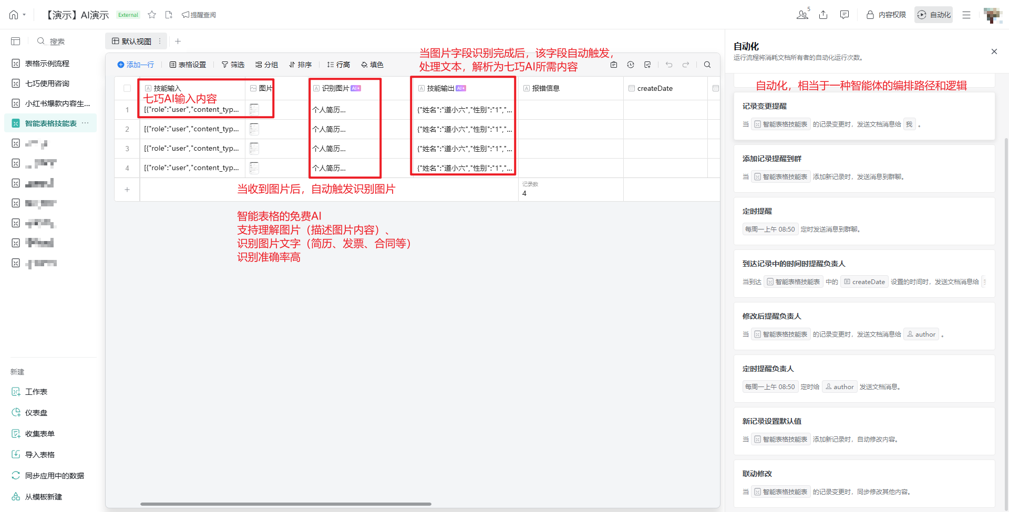The width and height of the screenshot is (1009, 512).
Task: Close the 自动化 panel
Action: (x=994, y=51)
